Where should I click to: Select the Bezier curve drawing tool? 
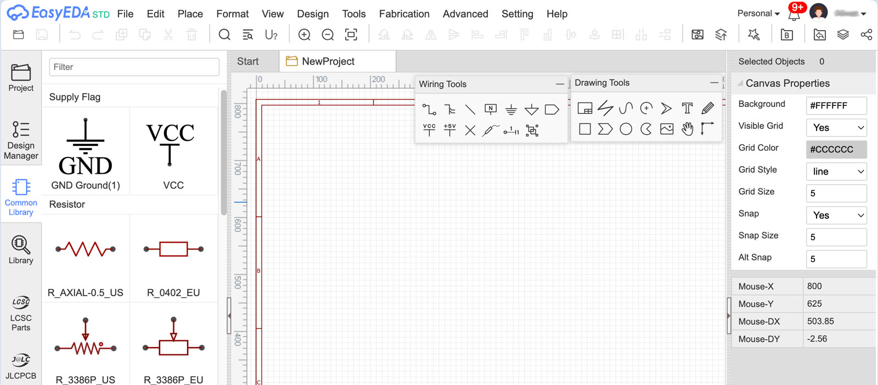626,108
